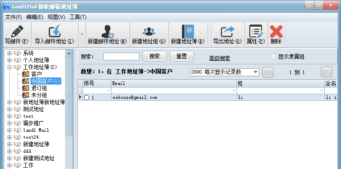Image resolution: width=341 pixels, height=169 pixels.
Task: Open the Email column filter dropdown
Action: pos(234,91)
